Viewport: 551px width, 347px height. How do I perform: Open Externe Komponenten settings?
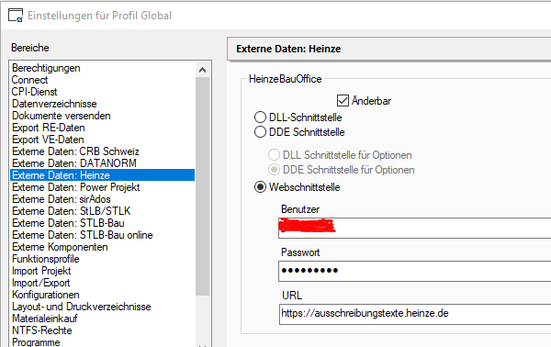tap(102, 247)
